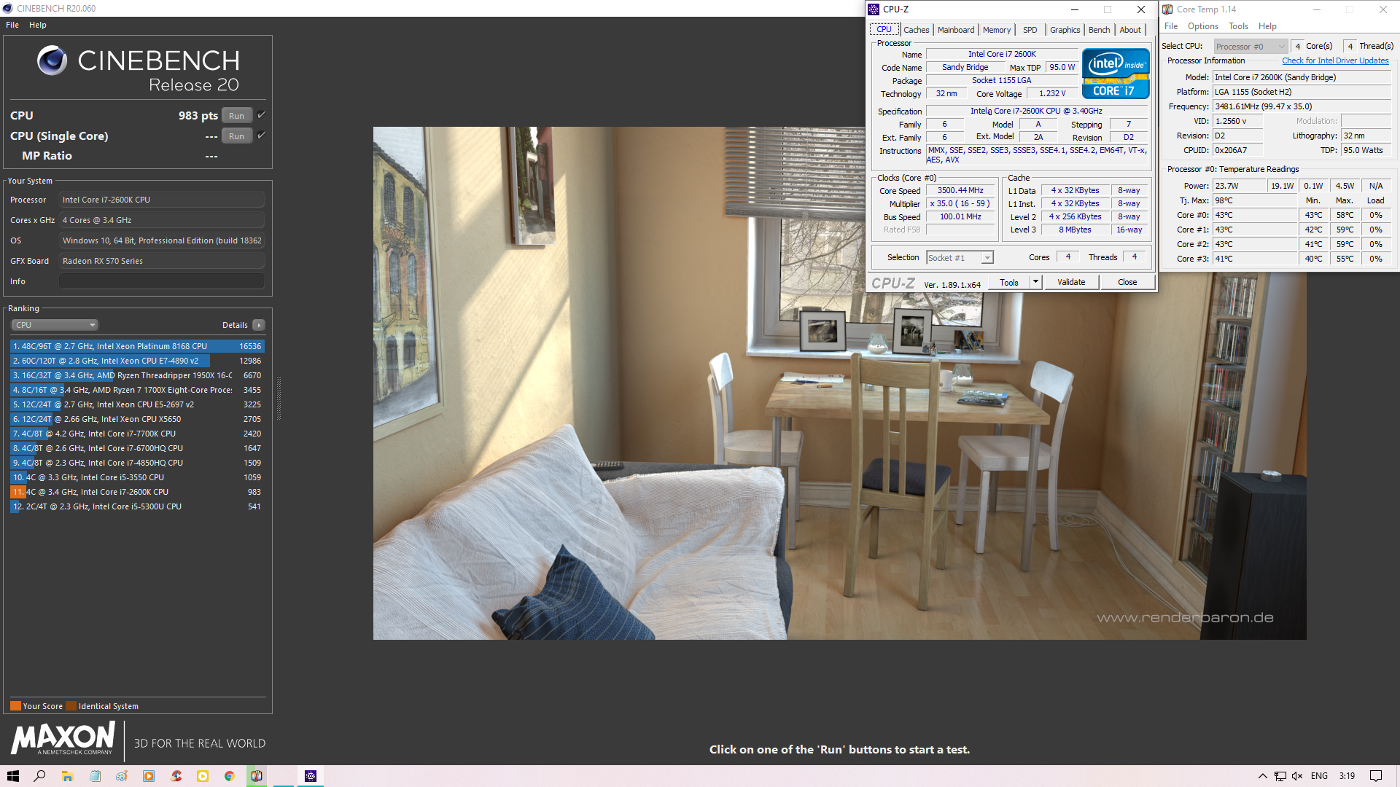Open the Core Temp Options menu
The width and height of the screenshot is (1400, 787).
[1203, 26]
